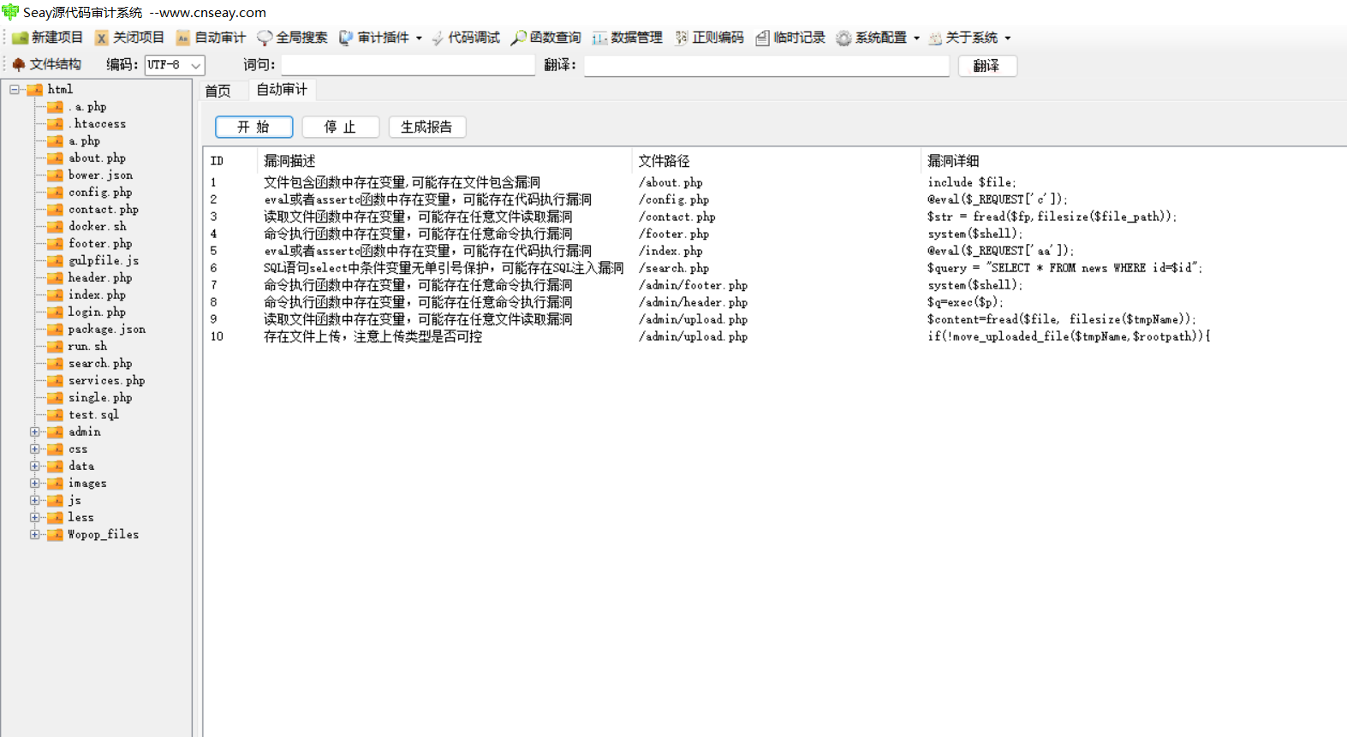
Task: Expand the 系统配置 dropdown arrow
Action: point(916,38)
